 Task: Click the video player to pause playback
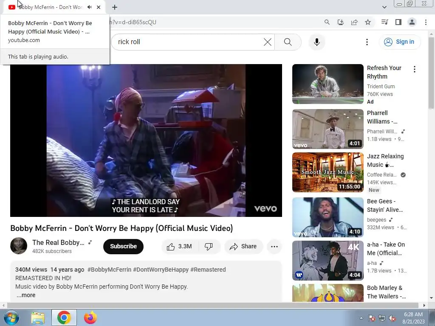coord(146,140)
